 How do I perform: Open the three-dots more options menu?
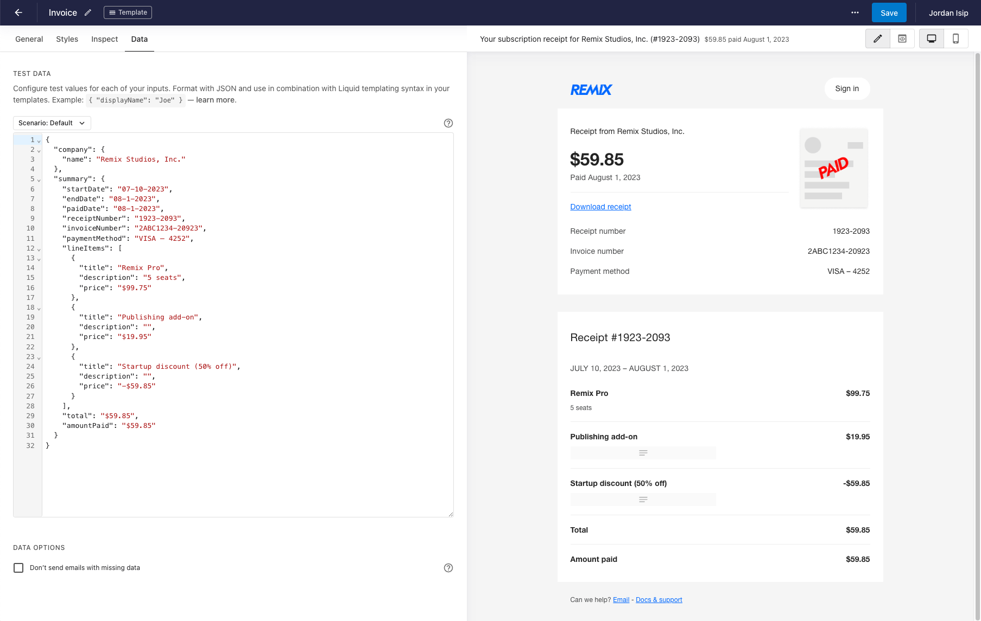coord(855,12)
